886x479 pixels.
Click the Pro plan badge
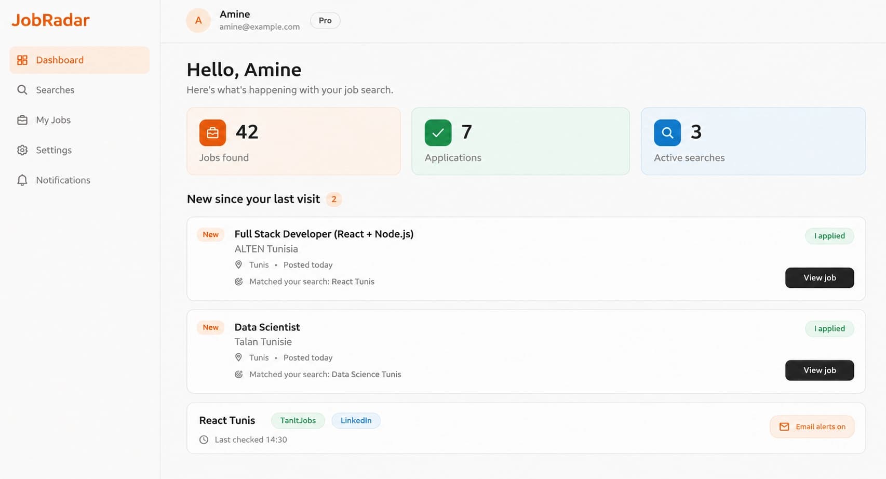click(325, 21)
